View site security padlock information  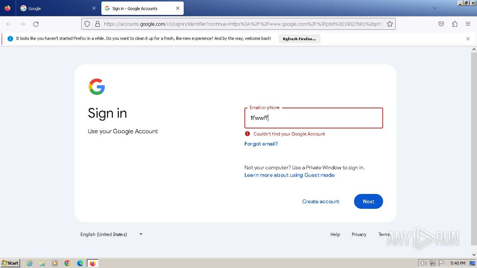click(98, 24)
